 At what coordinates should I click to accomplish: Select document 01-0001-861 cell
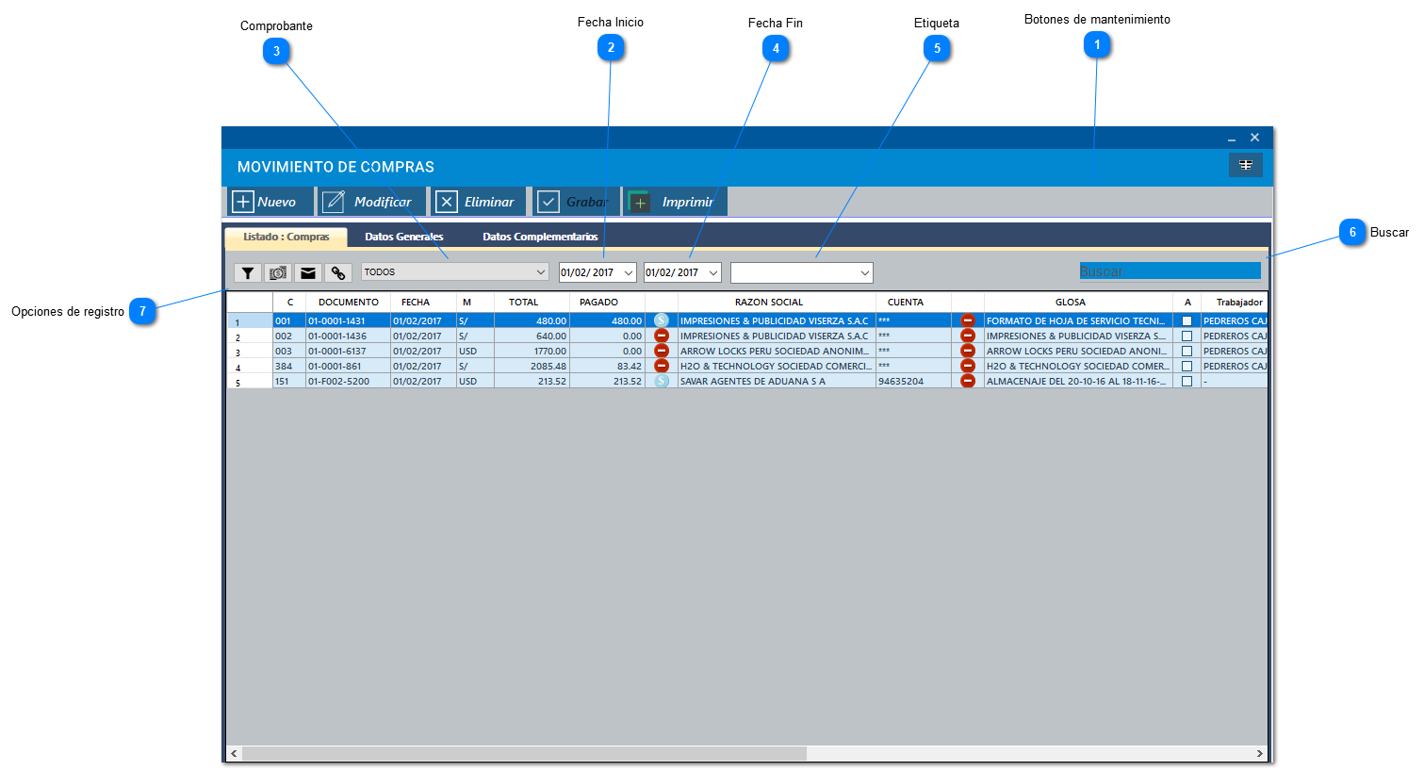pyautogui.click(x=348, y=367)
